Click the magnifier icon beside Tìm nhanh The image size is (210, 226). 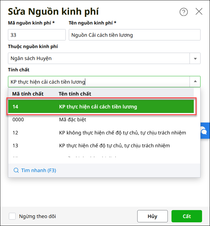click(16, 170)
